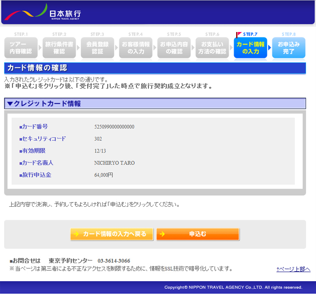Click the arrow on the 申込む button
316x297 pixels.
pos(163,234)
